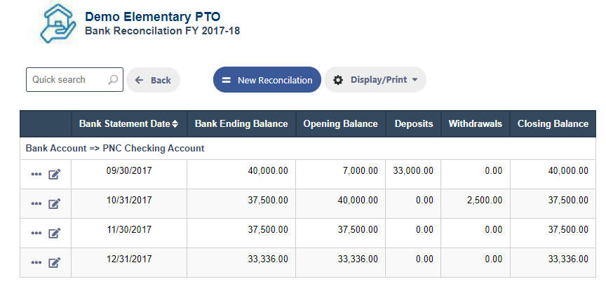Click the Withdrawals column header

click(x=476, y=123)
